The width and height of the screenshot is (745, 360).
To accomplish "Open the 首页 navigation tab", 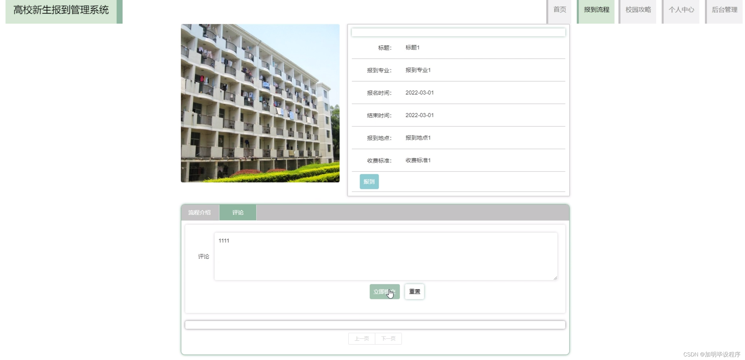I will point(559,10).
